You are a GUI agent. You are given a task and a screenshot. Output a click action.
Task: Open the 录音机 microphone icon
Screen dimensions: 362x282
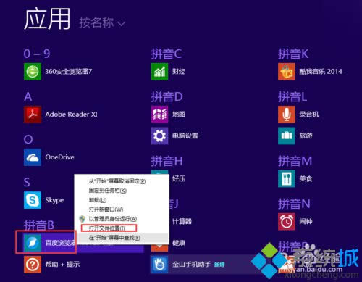click(x=287, y=115)
